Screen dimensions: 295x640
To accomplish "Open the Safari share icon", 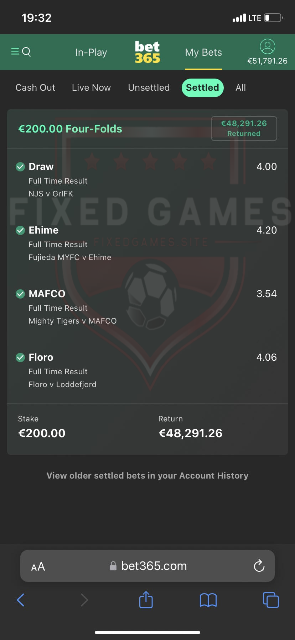I will [x=146, y=600].
